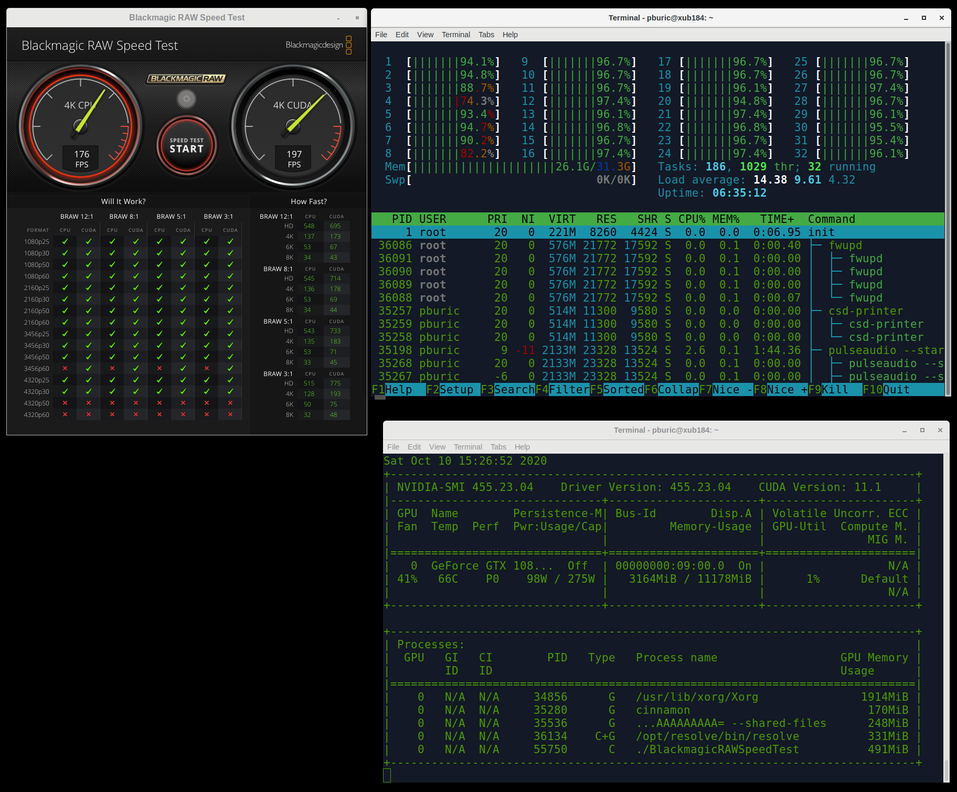Open the settings gear above the START button
The height and width of the screenshot is (792, 957).
[x=186, y=98]
